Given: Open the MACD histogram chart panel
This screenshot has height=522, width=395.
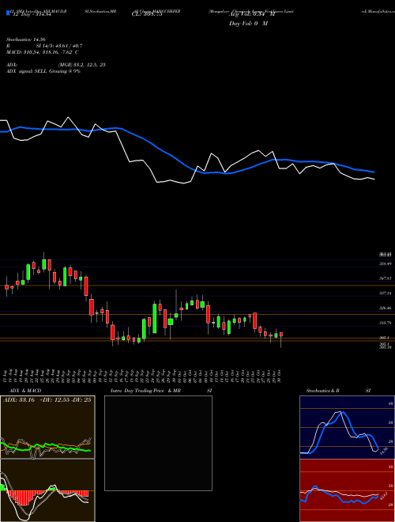Looking at the screenshot, I should point(47,490).
